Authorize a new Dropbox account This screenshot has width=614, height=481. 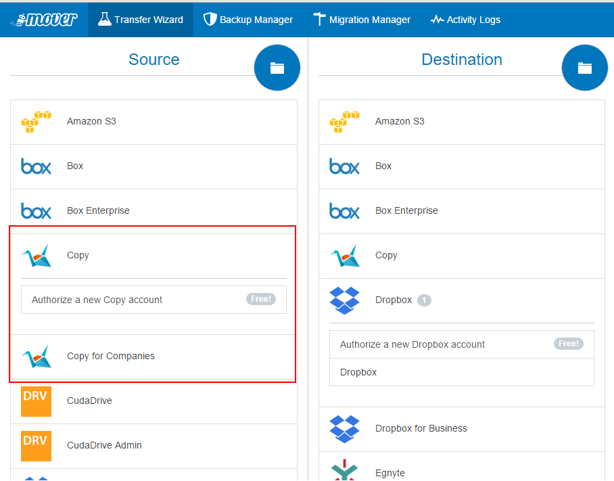[x=462, y=344]
